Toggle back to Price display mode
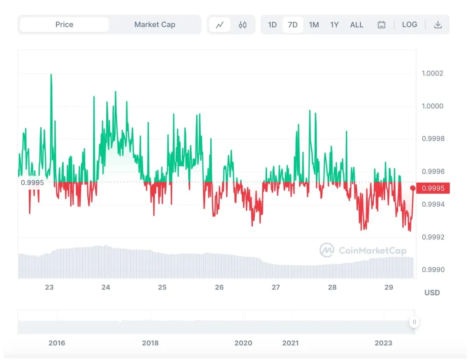Image resolution: width=471 pixels, height=362 pixels. coord(64,24)
